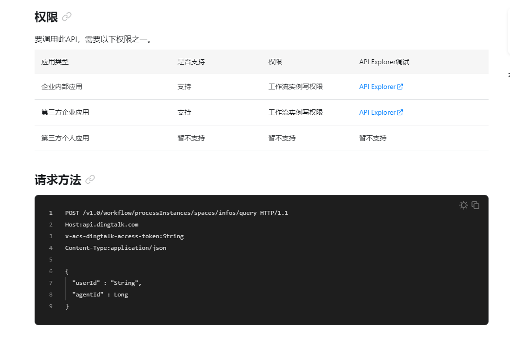
Task: Click external-link arrow icon in 企业内部应用 row
Action: pos(400,87)
